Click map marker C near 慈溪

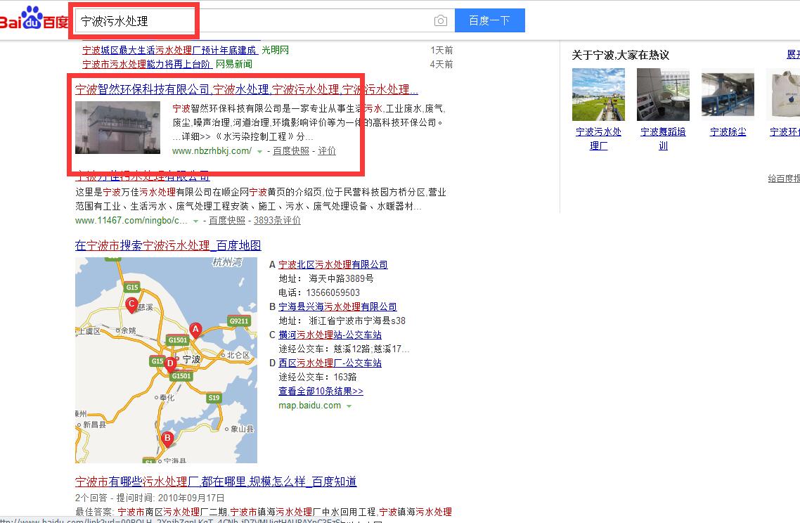(x=131, y=304)
